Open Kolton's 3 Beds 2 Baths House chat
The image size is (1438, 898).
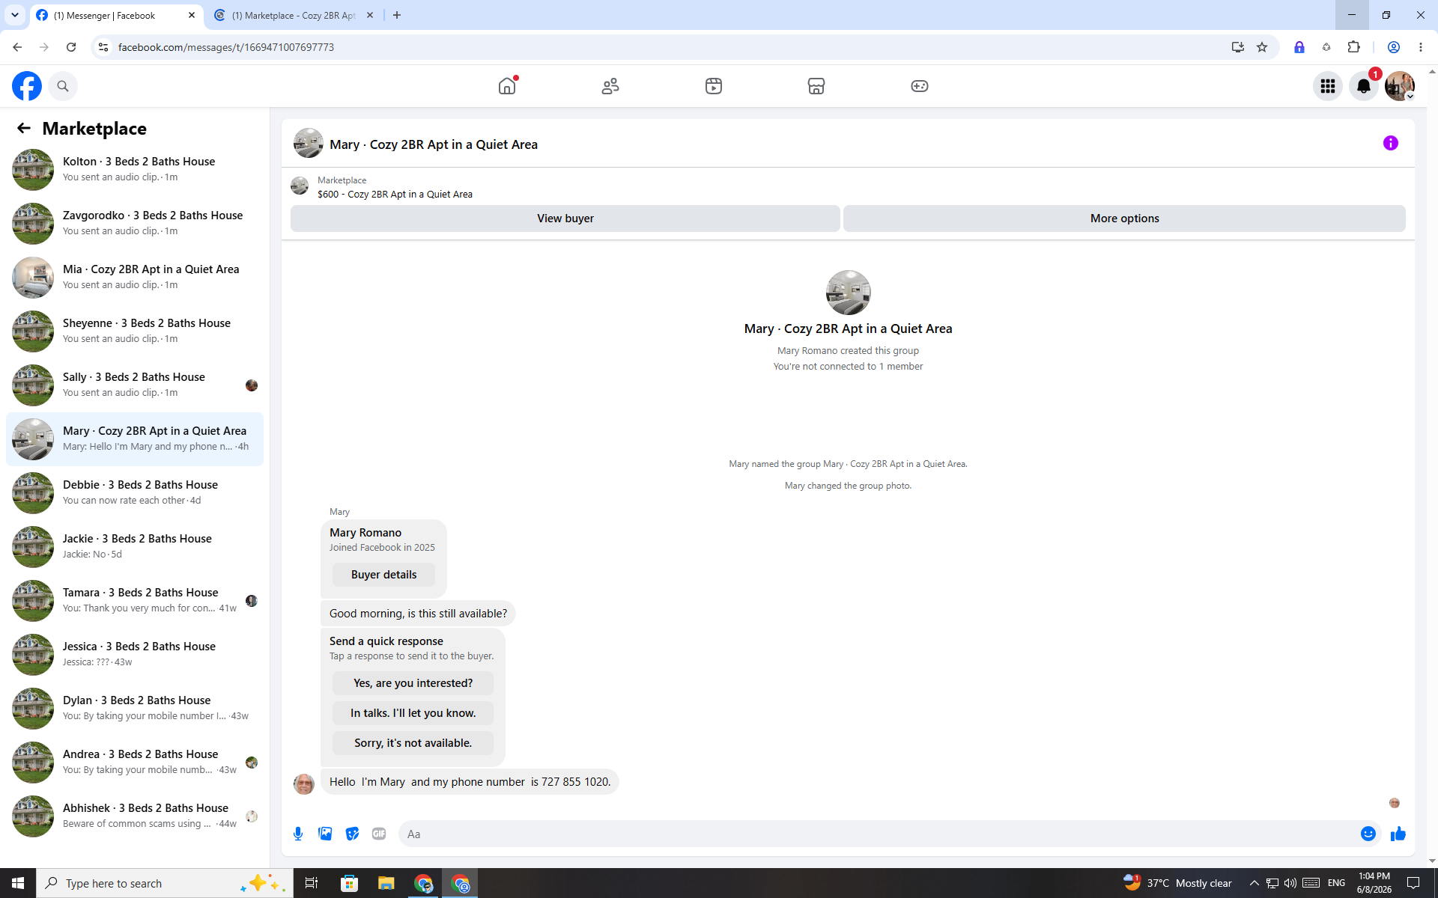coord(135,170)
